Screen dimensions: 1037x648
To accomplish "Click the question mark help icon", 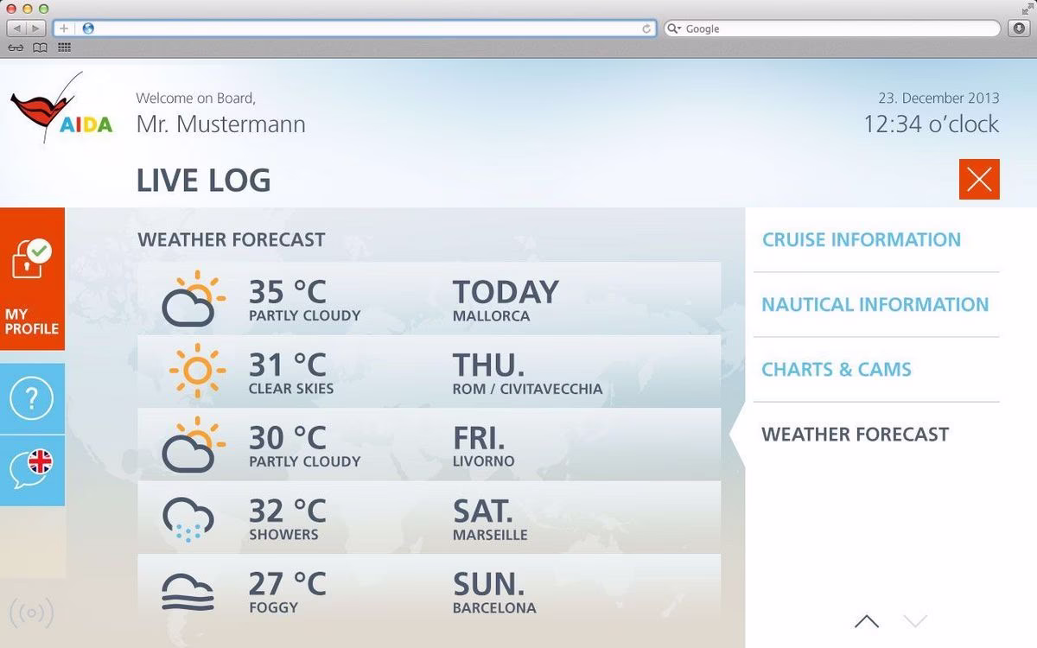I will pyautogui.click(x=32, y=398).
